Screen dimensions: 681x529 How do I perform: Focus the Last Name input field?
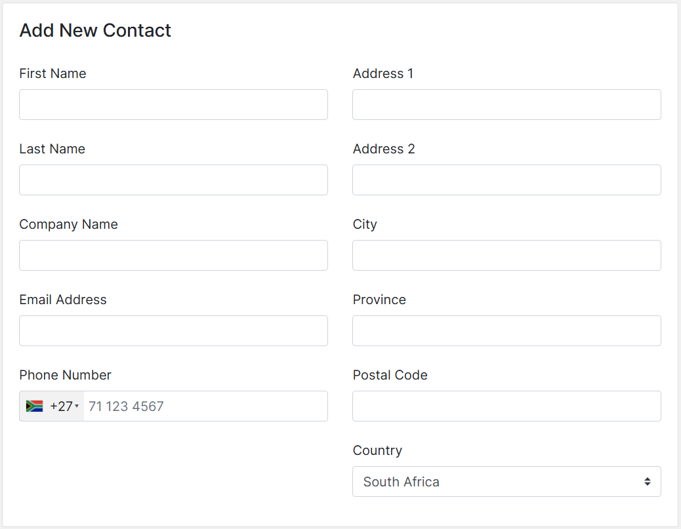pyautogui.click(x=173, y=180)
